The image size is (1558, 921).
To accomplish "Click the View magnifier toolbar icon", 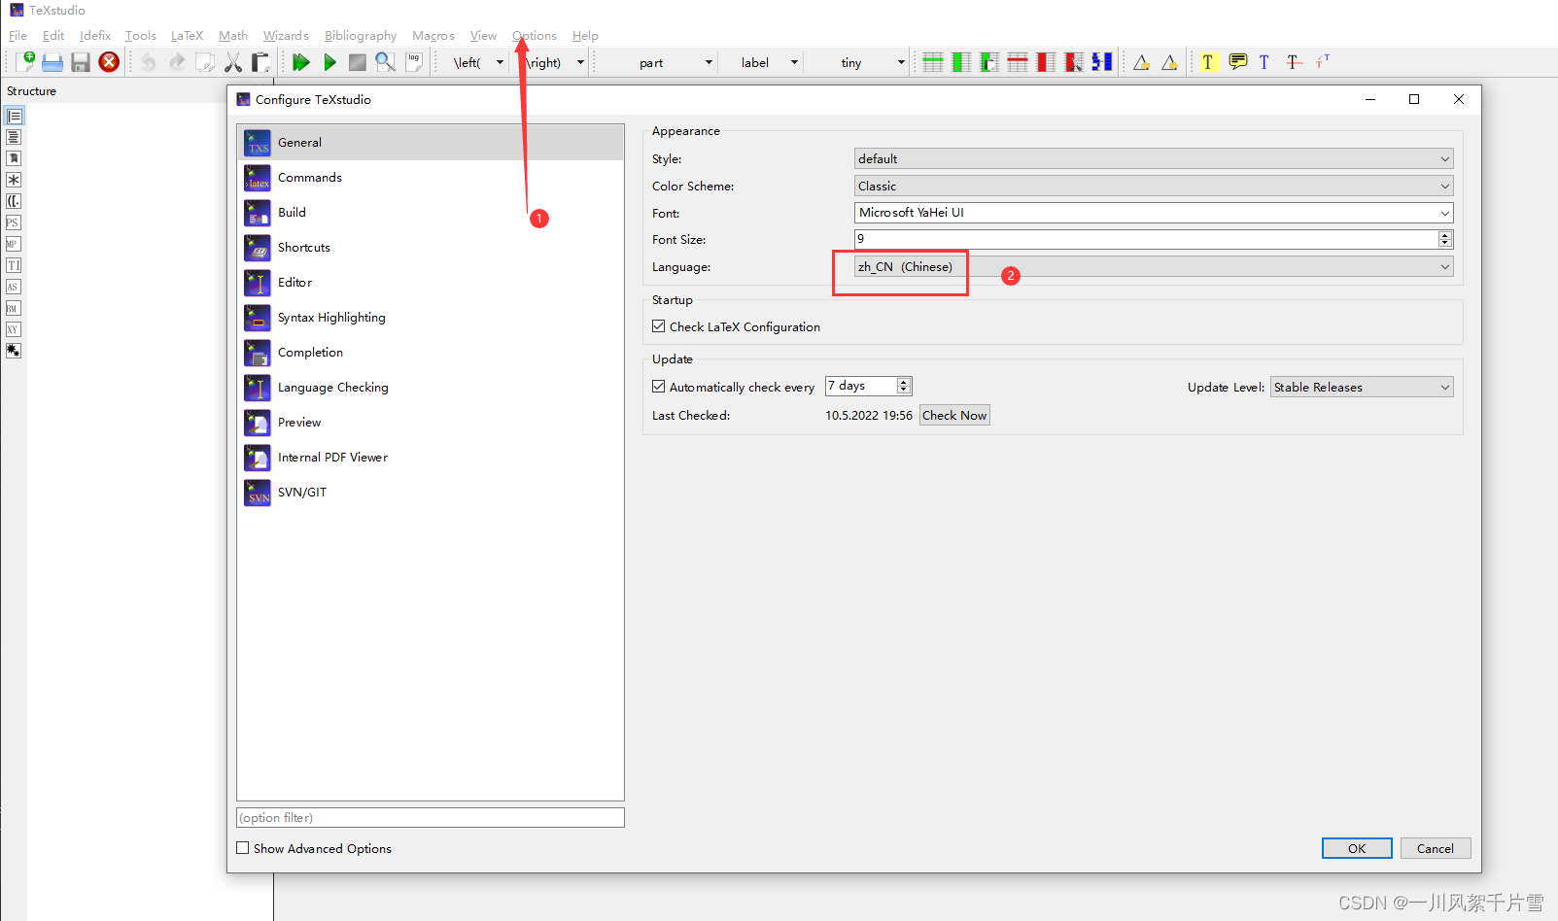I will pyautogui.click(x=386, y=62).
